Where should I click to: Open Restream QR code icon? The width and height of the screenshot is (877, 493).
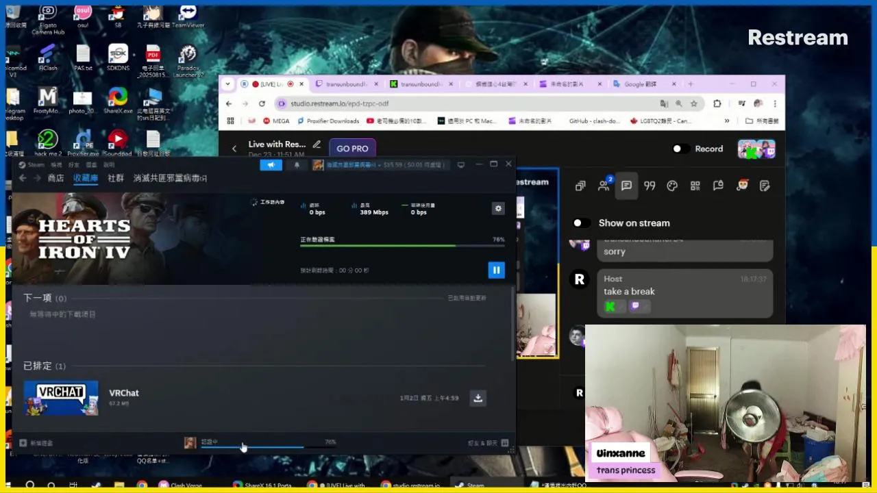[x=695, y=186]
